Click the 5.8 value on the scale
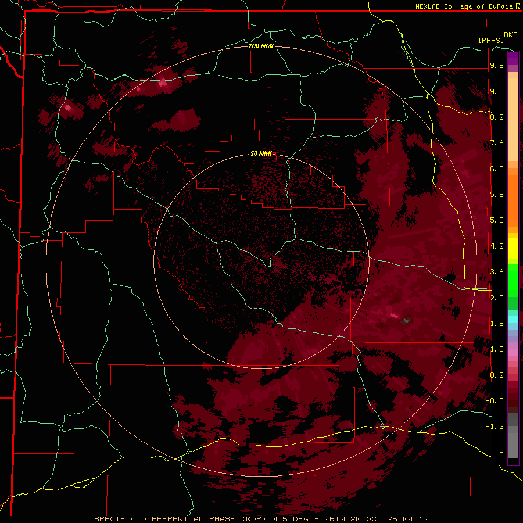523x523 pixels. click(x=497, y=195)
